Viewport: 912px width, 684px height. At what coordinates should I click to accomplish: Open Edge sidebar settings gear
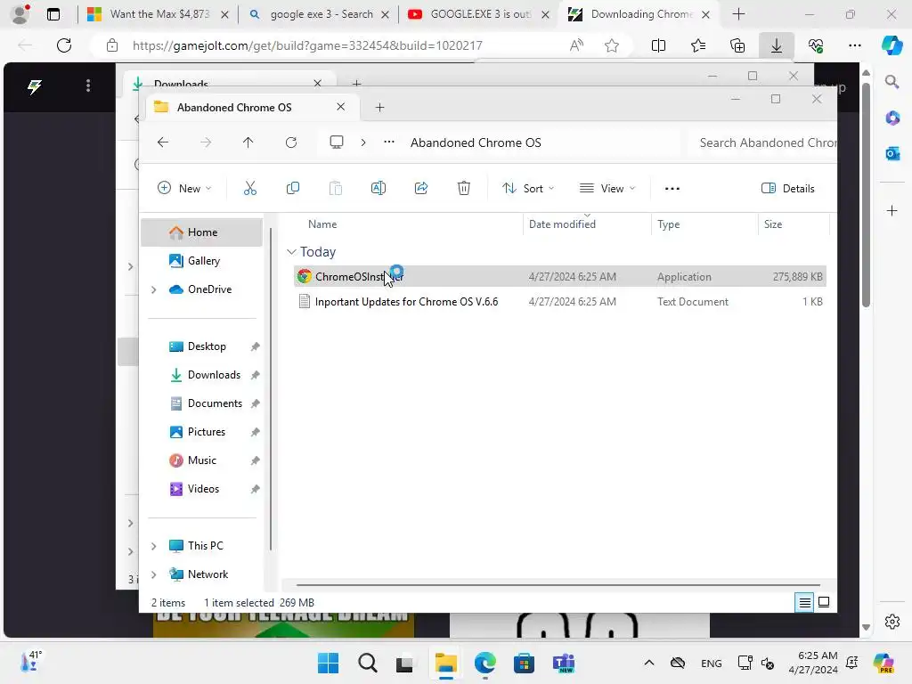click(x=892, y=621)
